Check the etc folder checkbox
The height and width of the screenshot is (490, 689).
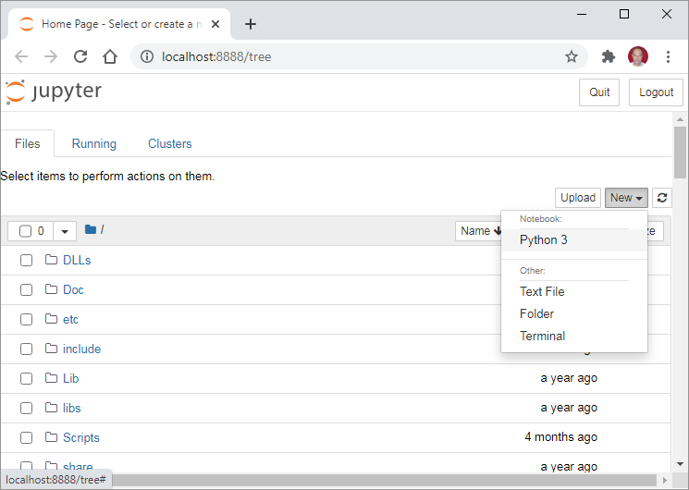click(27, 320)
